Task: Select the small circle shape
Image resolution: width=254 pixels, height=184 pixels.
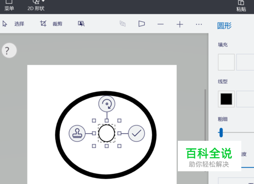Action: coord(107,133)
